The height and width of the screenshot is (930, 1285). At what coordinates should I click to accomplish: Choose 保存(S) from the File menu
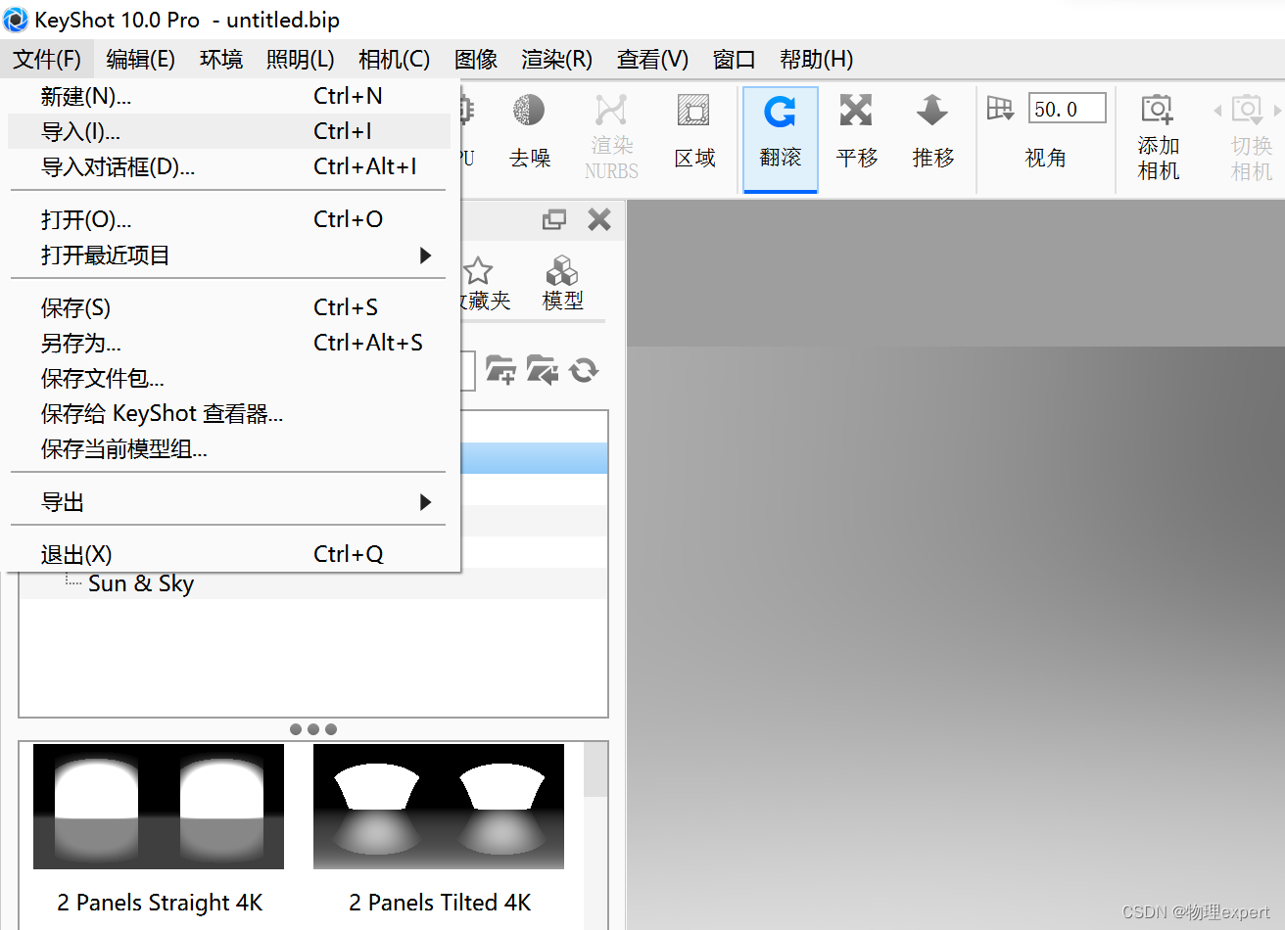(227, 307)
